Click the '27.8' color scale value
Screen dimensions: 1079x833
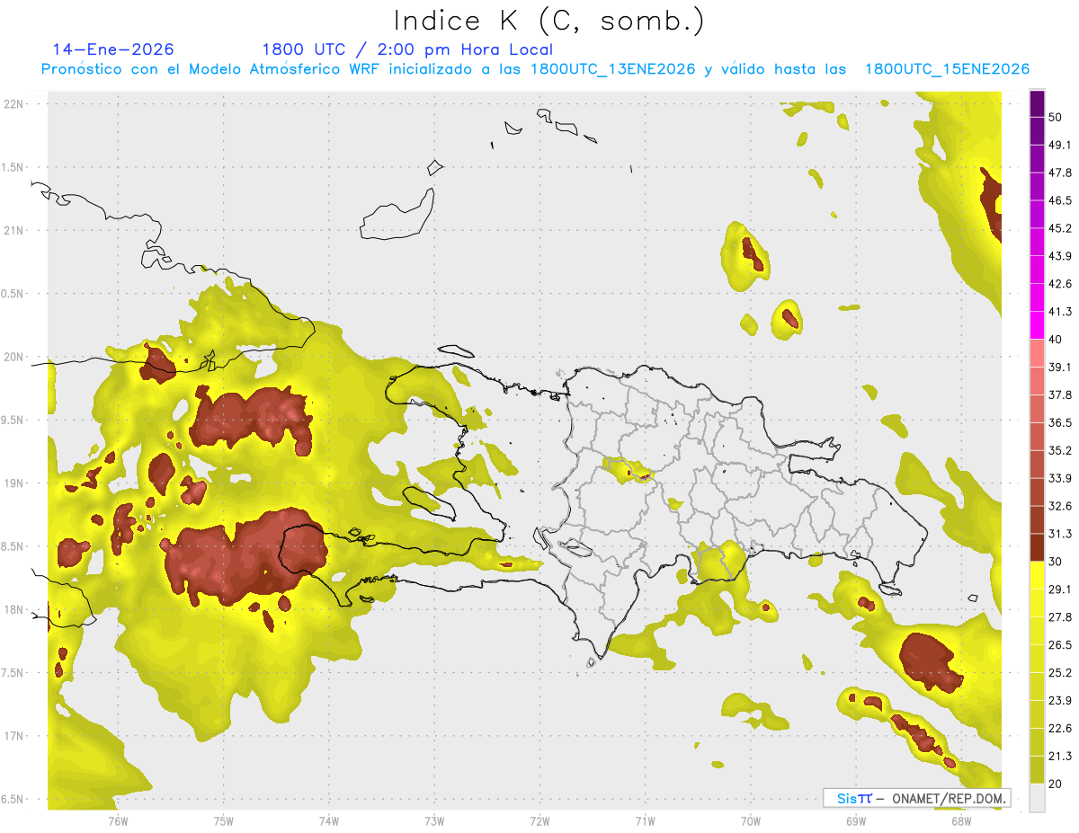pos(1060,617)
